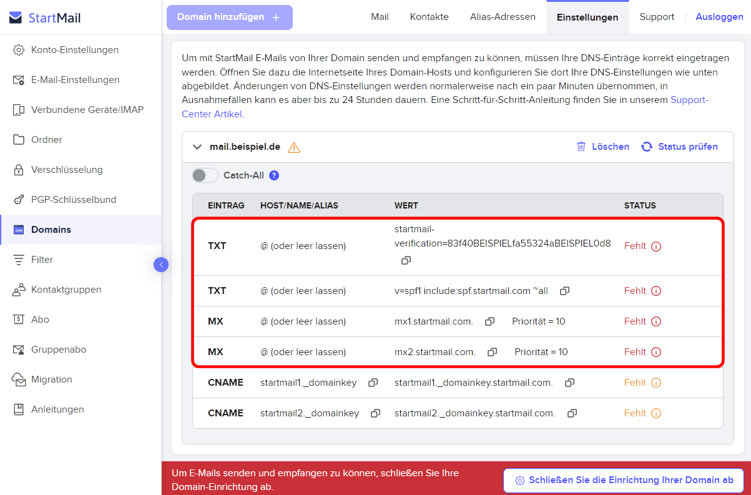Viewport: 751px width, 495px height.
Task: Copy the mx2.startmail.com. value
Action: click(x=492, y=352)
